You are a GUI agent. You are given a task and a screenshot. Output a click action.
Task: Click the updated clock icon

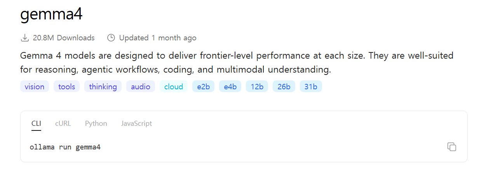coord(111,38)
